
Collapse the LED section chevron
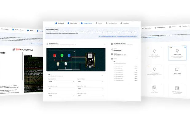[102, 75]
